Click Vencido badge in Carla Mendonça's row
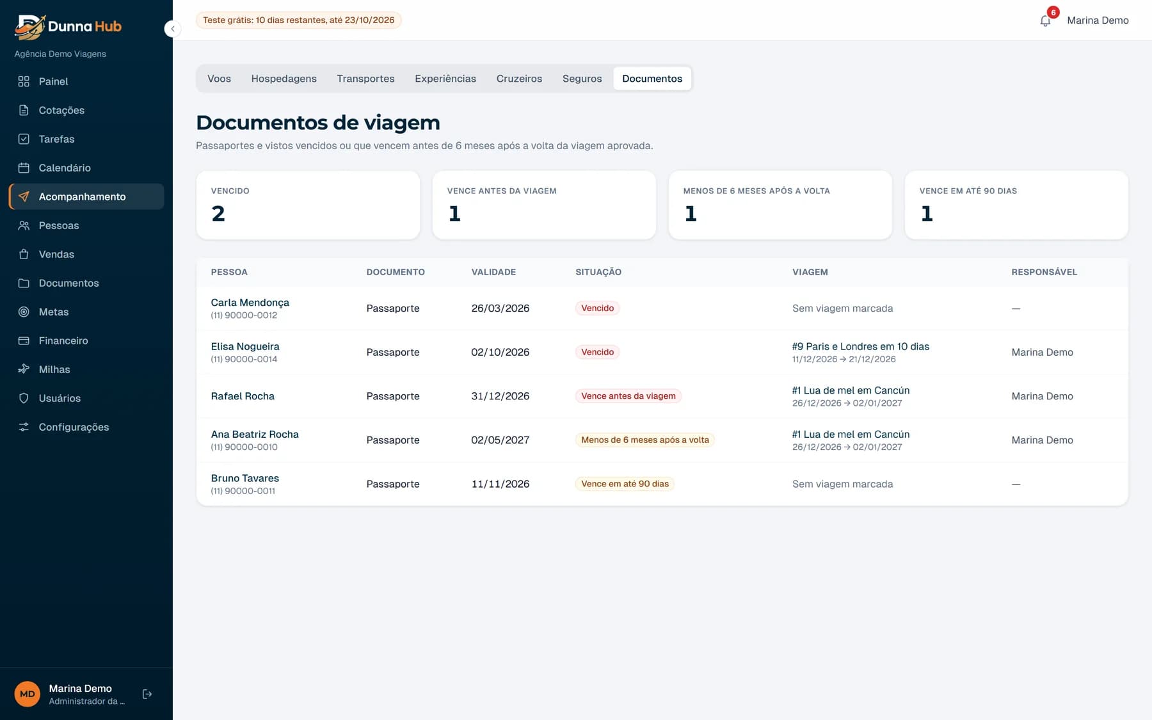This screenshot has height=720, width=1152. click(x=597, y=308)
